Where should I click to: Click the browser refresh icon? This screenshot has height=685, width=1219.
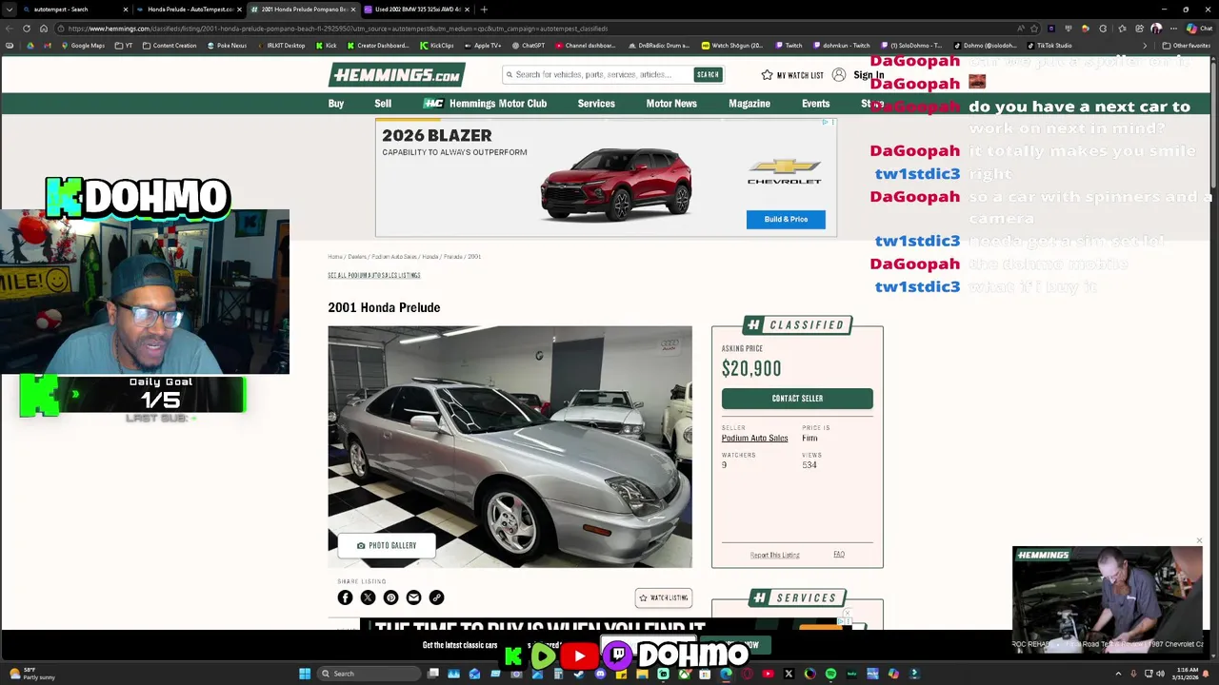pyautogui.click(x=27, y=29)
